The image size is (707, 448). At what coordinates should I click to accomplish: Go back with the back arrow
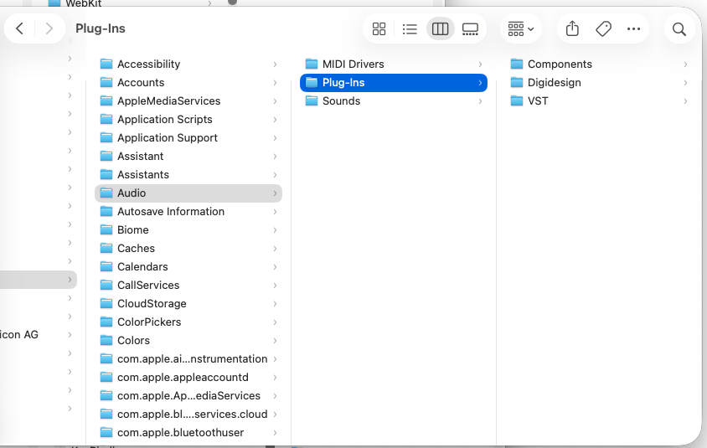(x=19, y=28)
